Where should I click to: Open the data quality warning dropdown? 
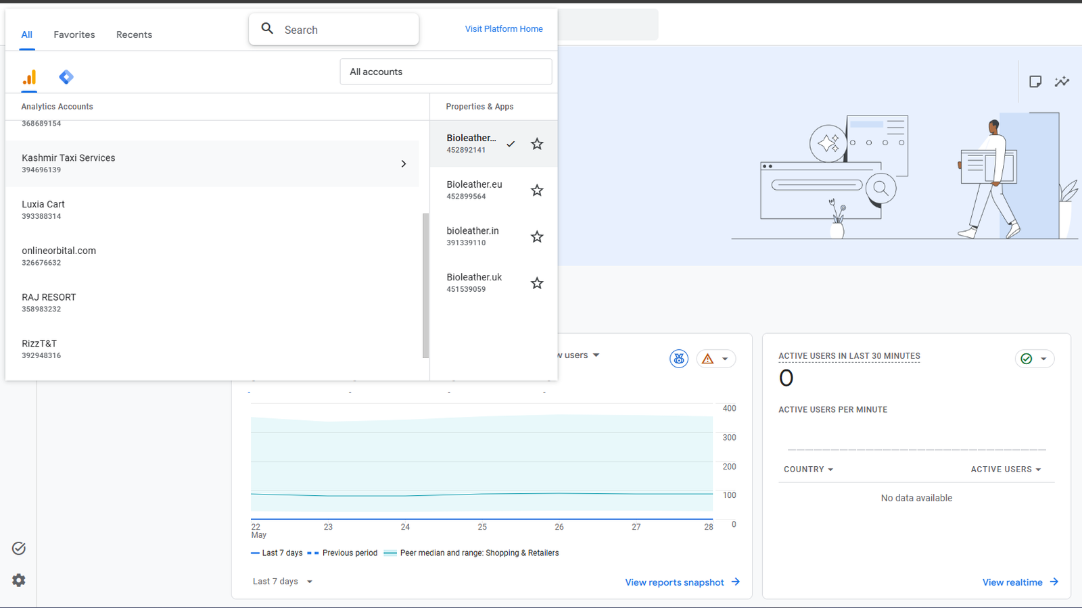tap(716, 359)
